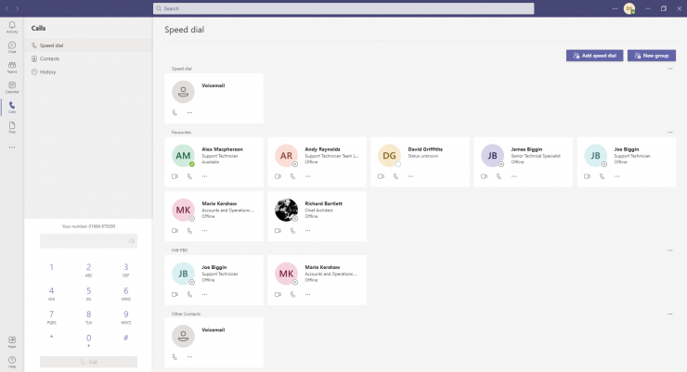Audio call James Biggin

coord(499,176)
